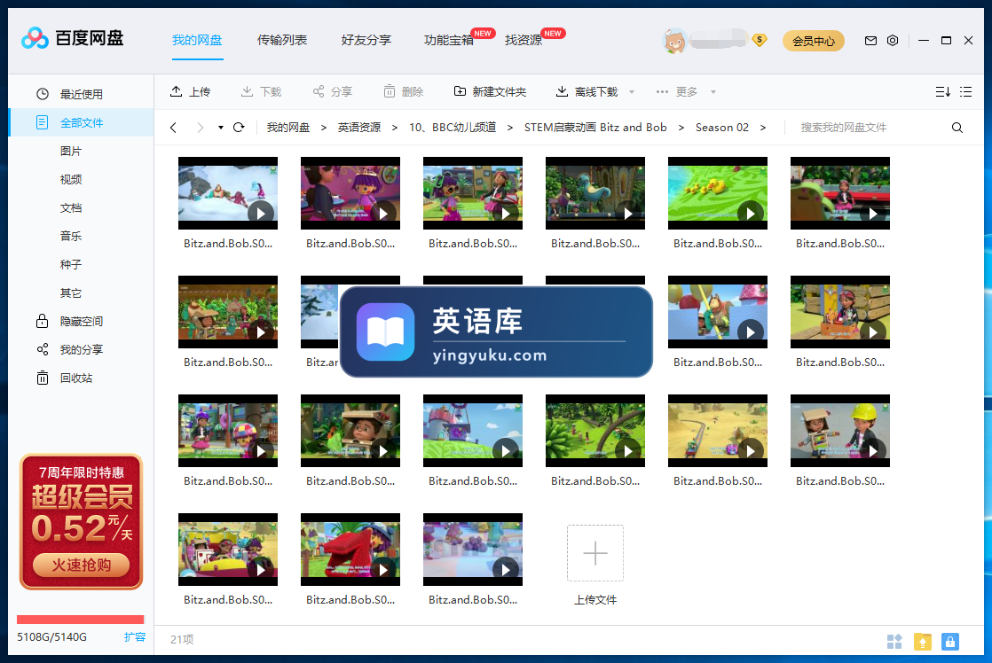Image resolution: width=992 pixels, height=663 pixels.
Task: Open 我的分享 in sidebar
Action: pos(81,349)
